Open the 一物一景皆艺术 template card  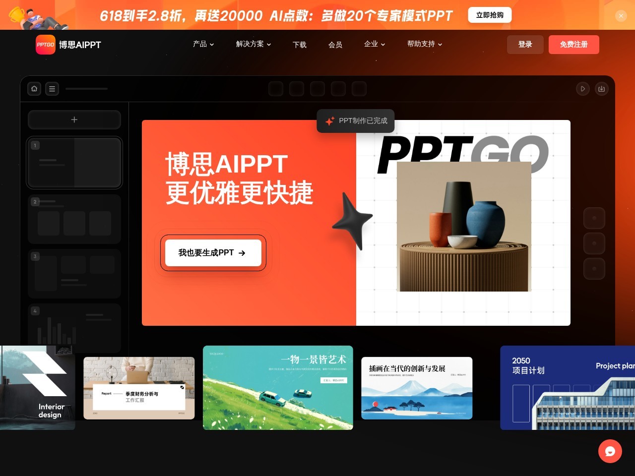[x=278, y=388]
